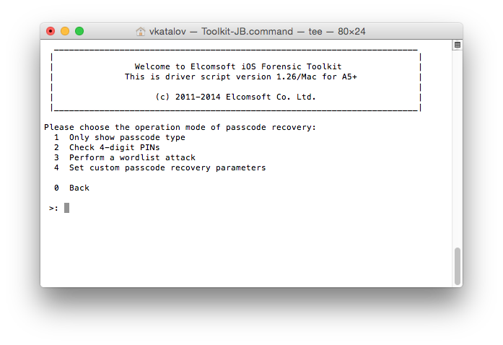Minimize the Terminal window with yellow button

[65, 32]
